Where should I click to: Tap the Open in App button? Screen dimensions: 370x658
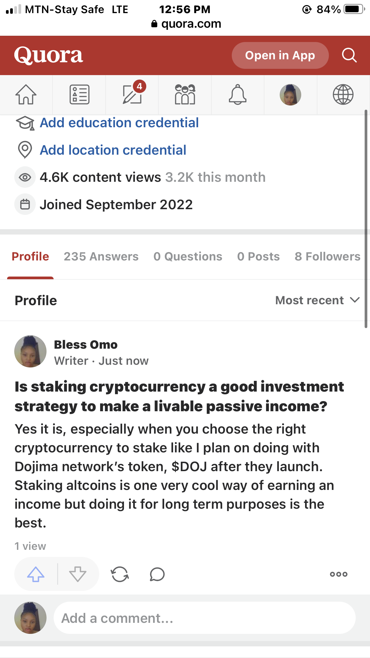(280, 55)
